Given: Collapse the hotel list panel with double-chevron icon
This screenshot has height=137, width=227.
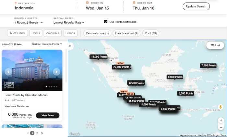Looking at the screenshot, I should pos(69,46).
